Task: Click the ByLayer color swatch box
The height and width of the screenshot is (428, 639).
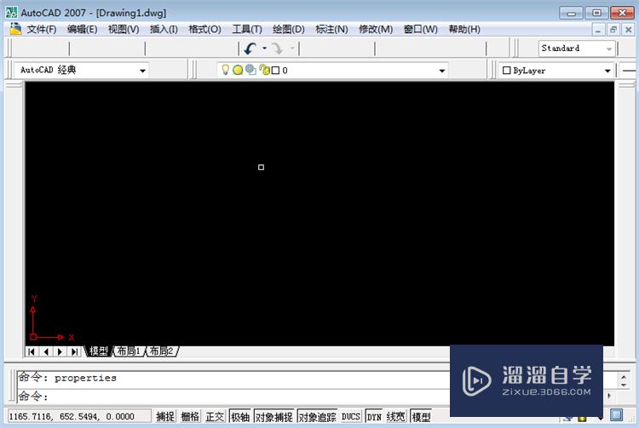Action: pyautogui.click(x=507, y=71)
